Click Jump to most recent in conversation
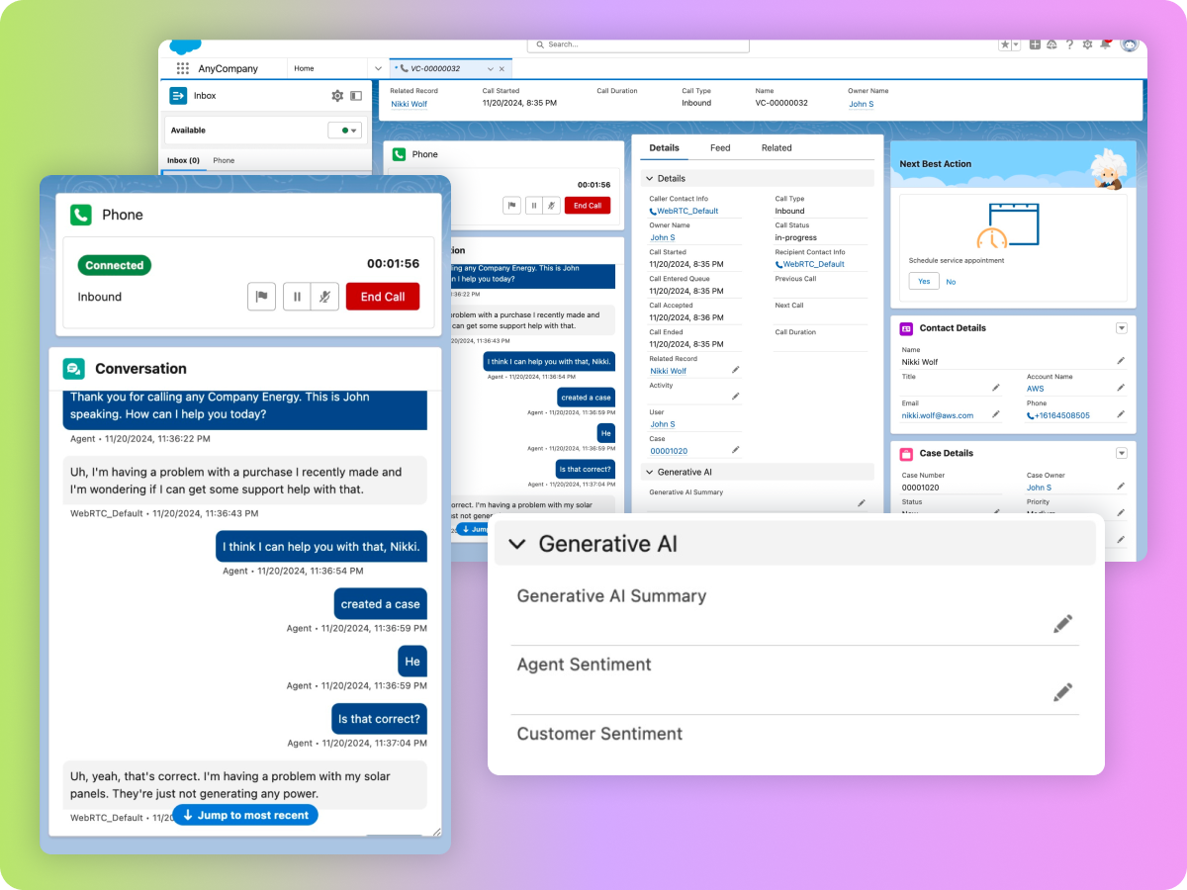This screenshot has height=890, width=1187. (x=244, y=814)
